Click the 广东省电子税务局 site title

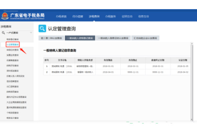pyautogui.click(x=27, y=15)
